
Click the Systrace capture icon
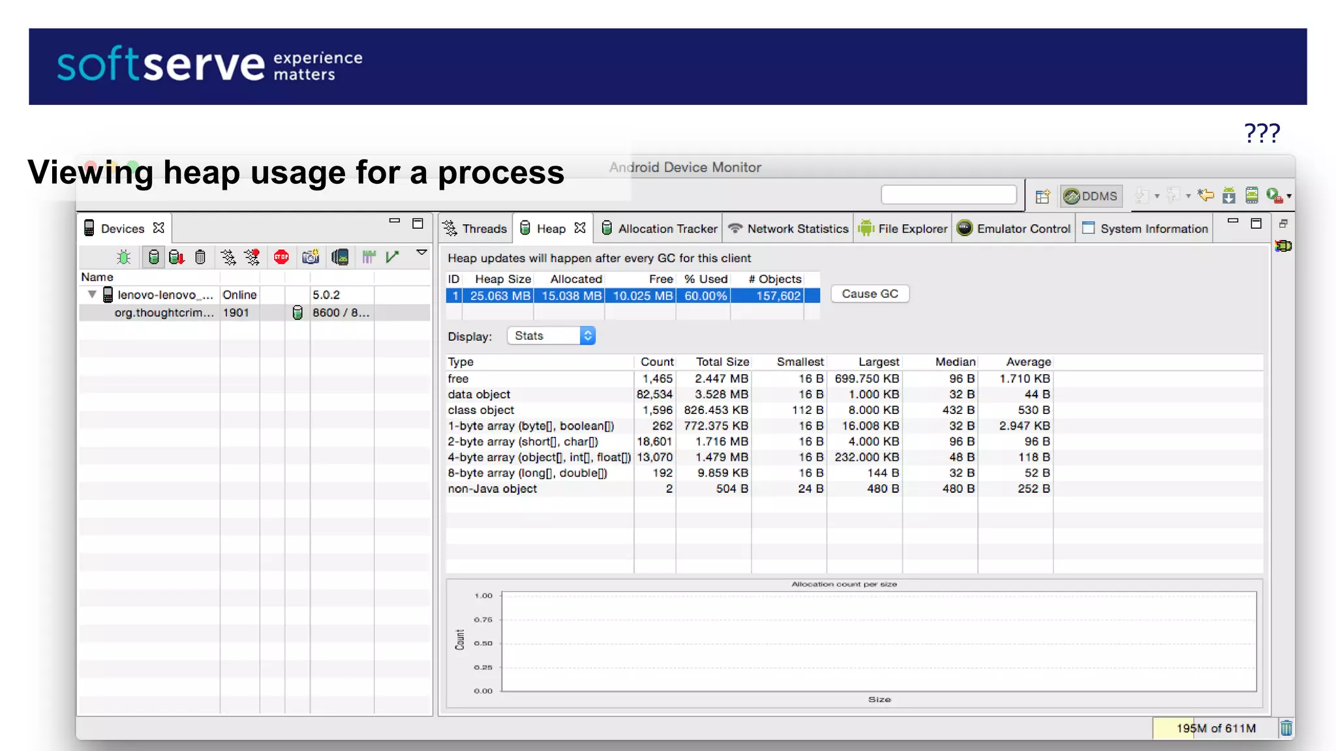369,258
